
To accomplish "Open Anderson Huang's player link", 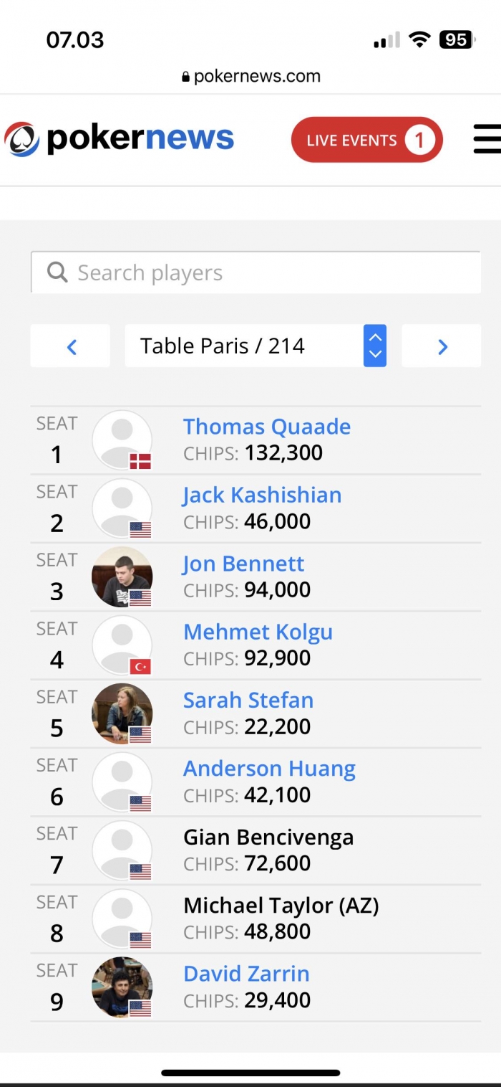I will pos(269,769).
